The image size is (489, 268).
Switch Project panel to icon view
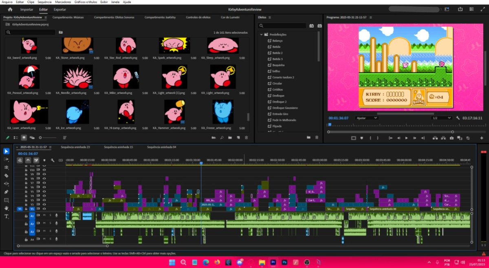coord(24,137)
